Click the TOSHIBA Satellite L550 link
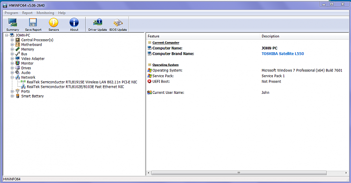 click(283, 54)
